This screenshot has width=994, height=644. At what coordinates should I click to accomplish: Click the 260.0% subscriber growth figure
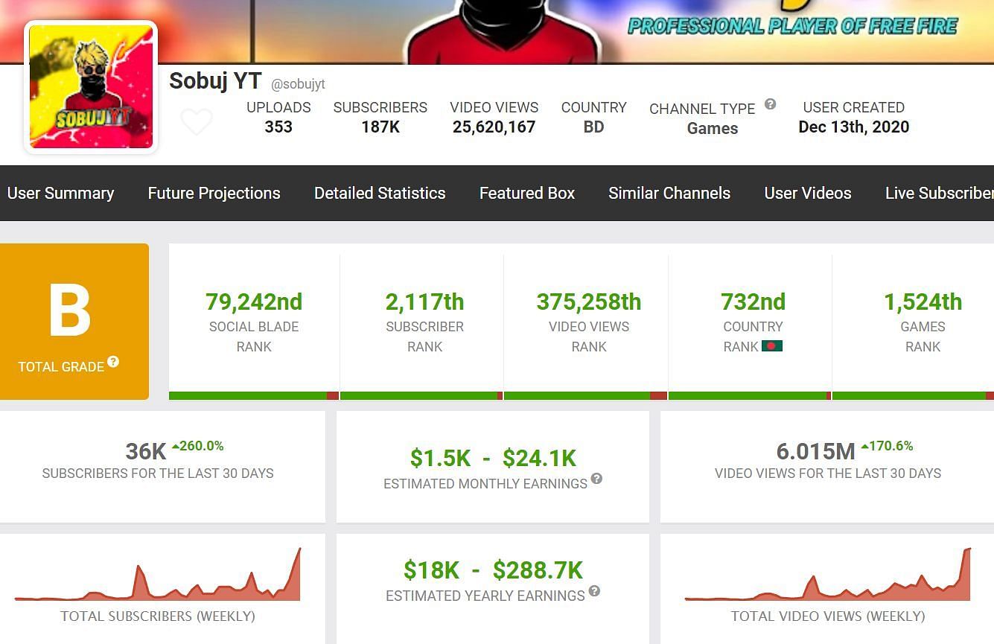198,446
